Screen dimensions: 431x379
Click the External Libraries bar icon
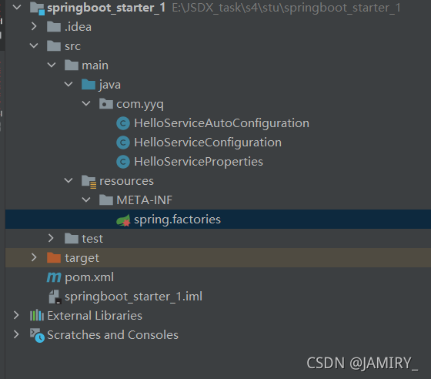pyautogui.click(x=37, y=316)
